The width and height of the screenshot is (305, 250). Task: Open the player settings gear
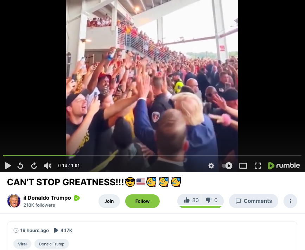pos(211,166)
